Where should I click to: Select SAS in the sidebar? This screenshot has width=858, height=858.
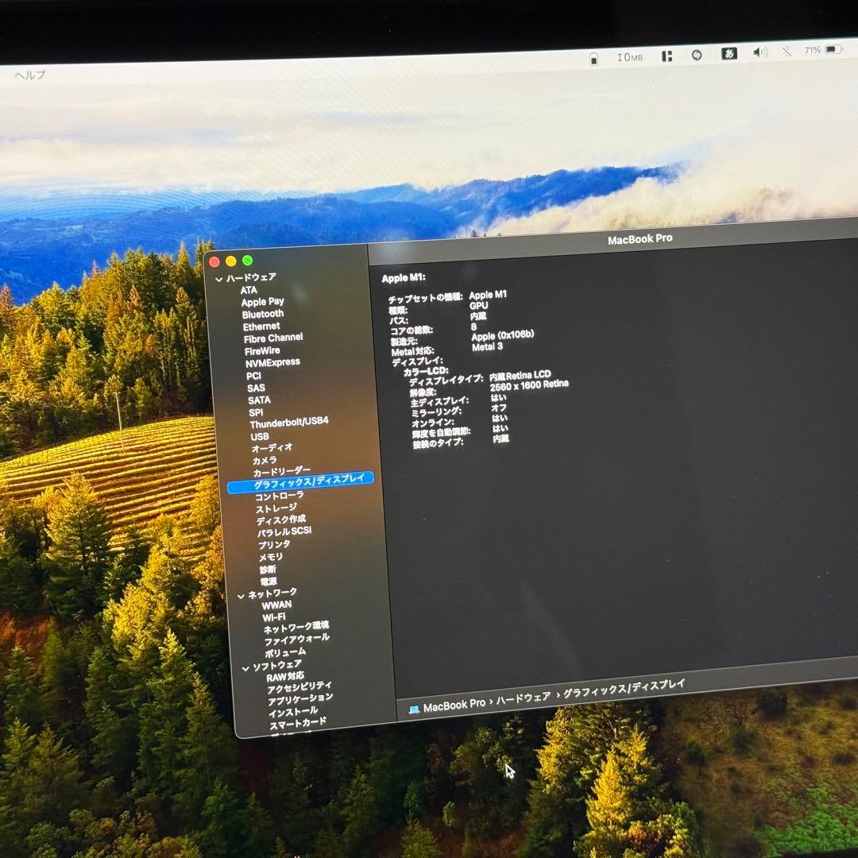(x=256, y=388)
